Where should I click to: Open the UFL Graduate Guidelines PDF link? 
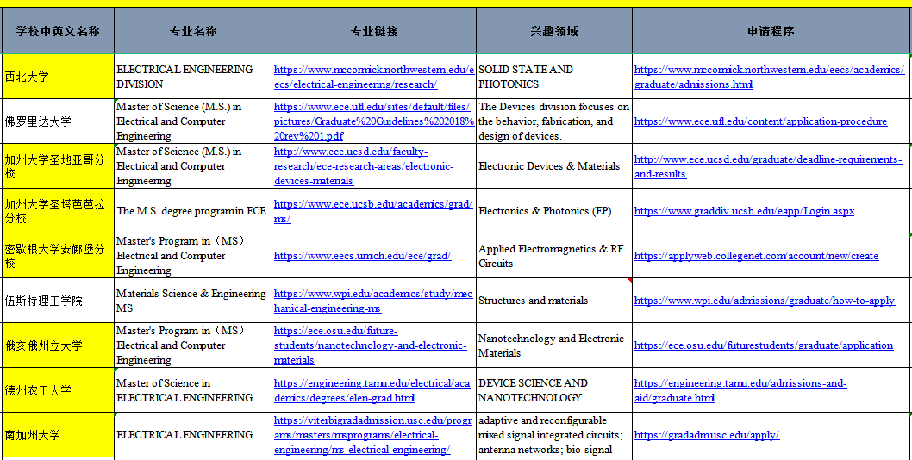pos(374,121)
